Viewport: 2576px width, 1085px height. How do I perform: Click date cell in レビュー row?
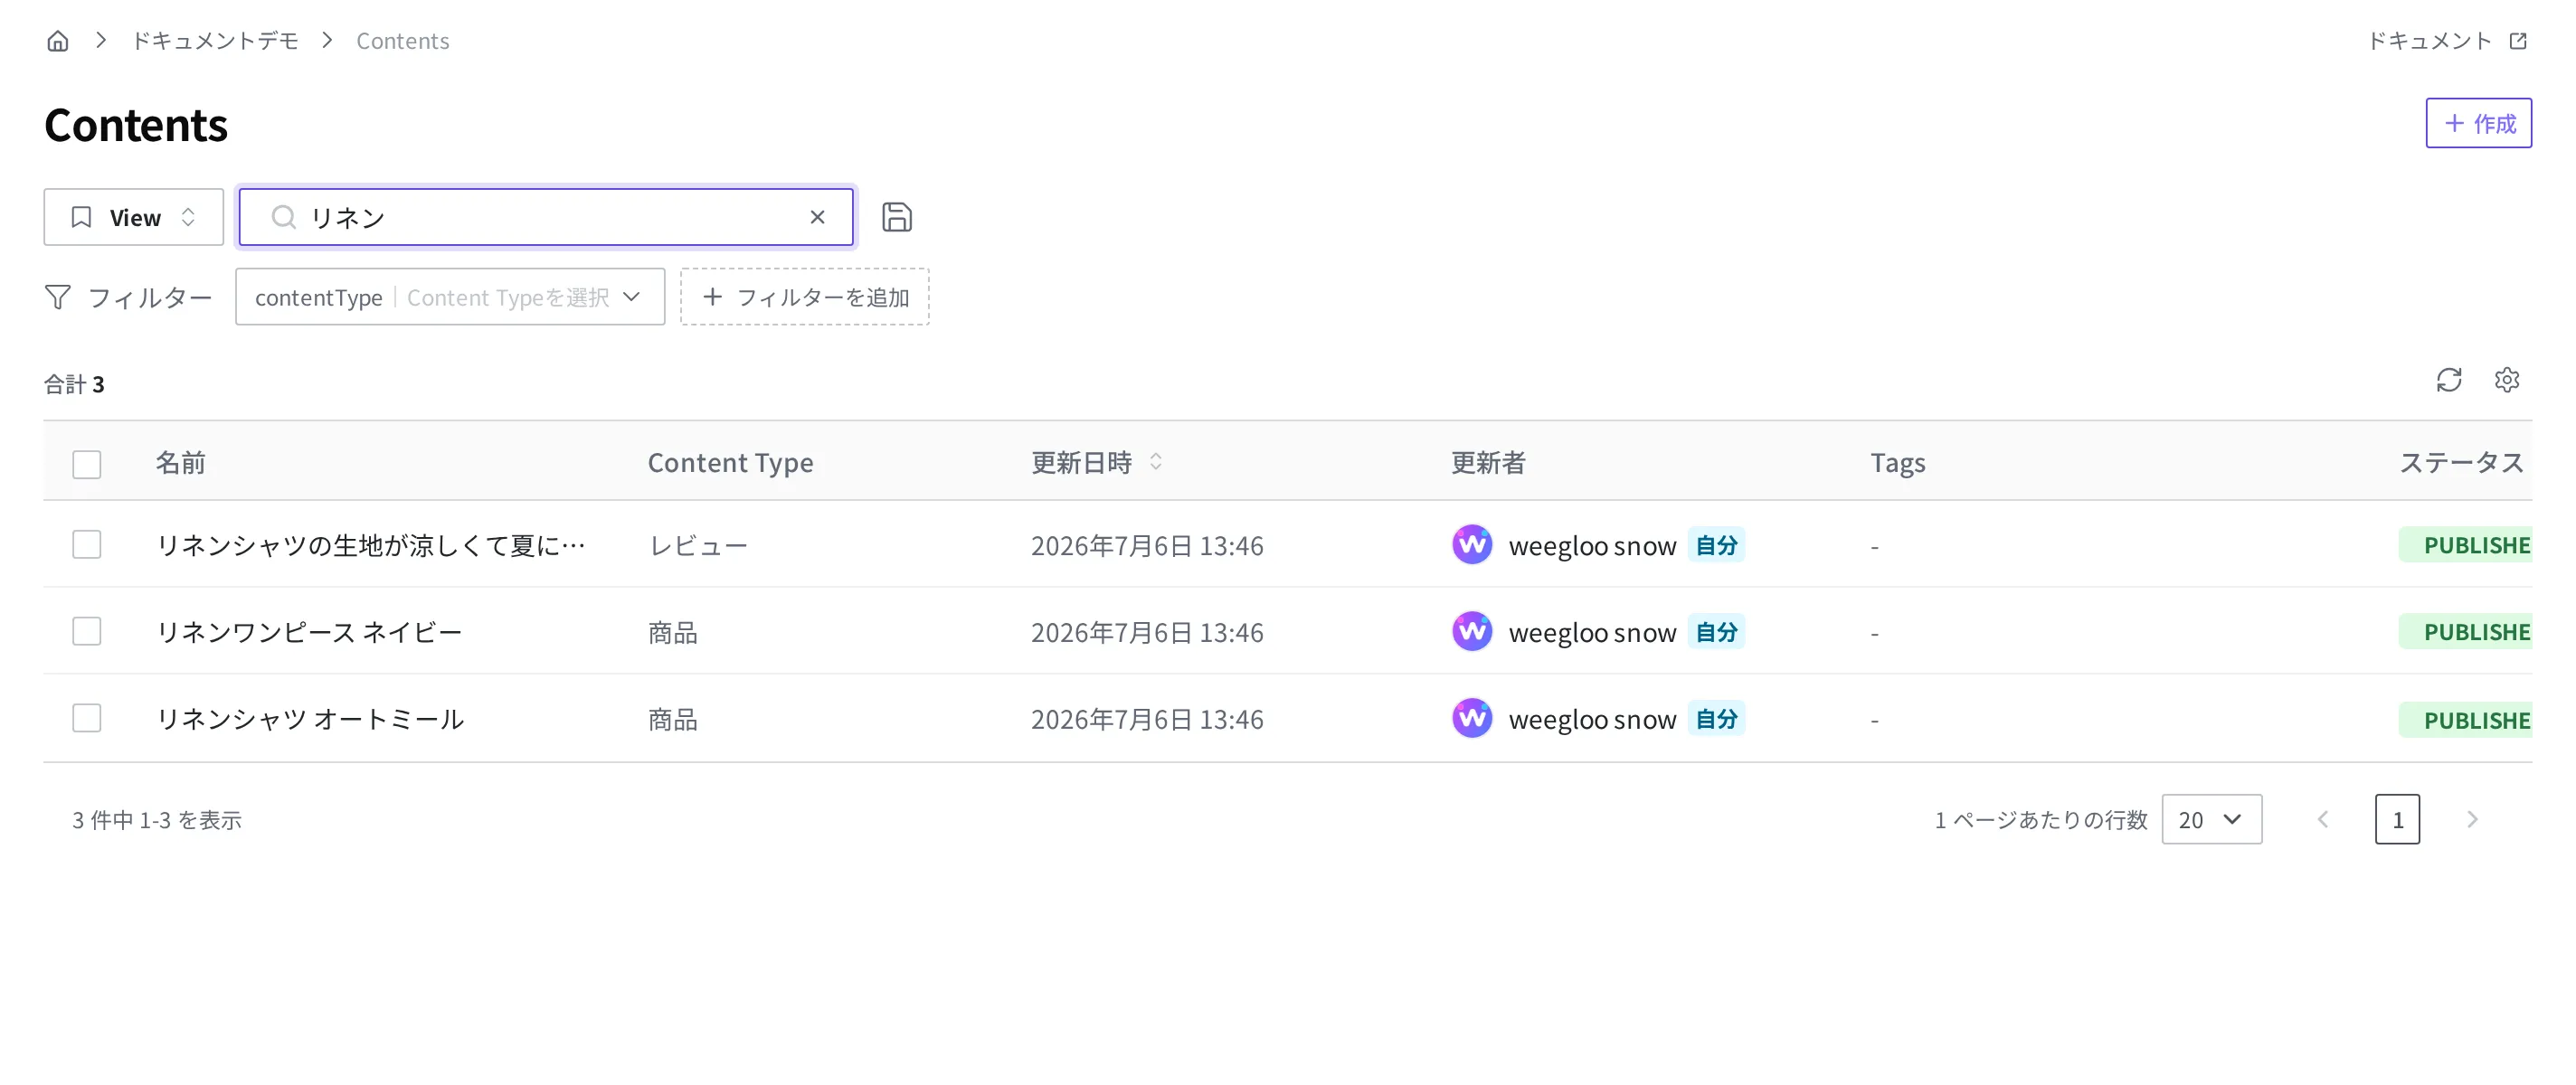(x=1147, y=546)
